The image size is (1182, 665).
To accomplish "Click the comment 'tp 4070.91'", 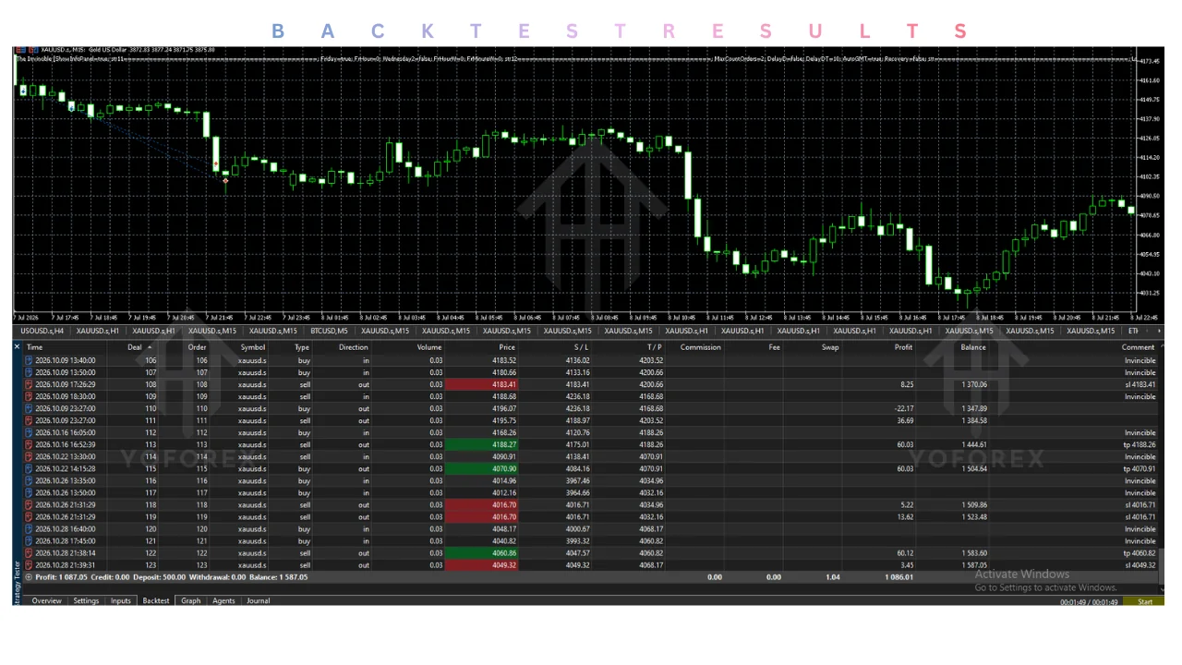I will pos(1140,468).
